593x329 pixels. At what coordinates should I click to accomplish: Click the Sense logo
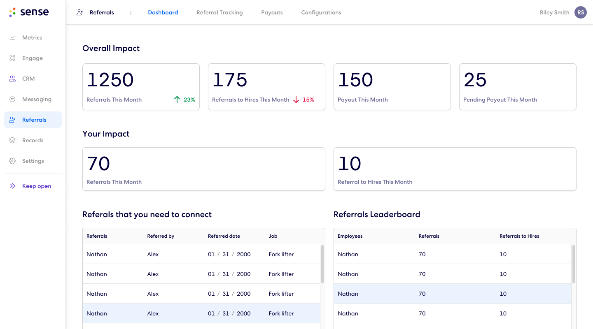click(x=29, y=12)
